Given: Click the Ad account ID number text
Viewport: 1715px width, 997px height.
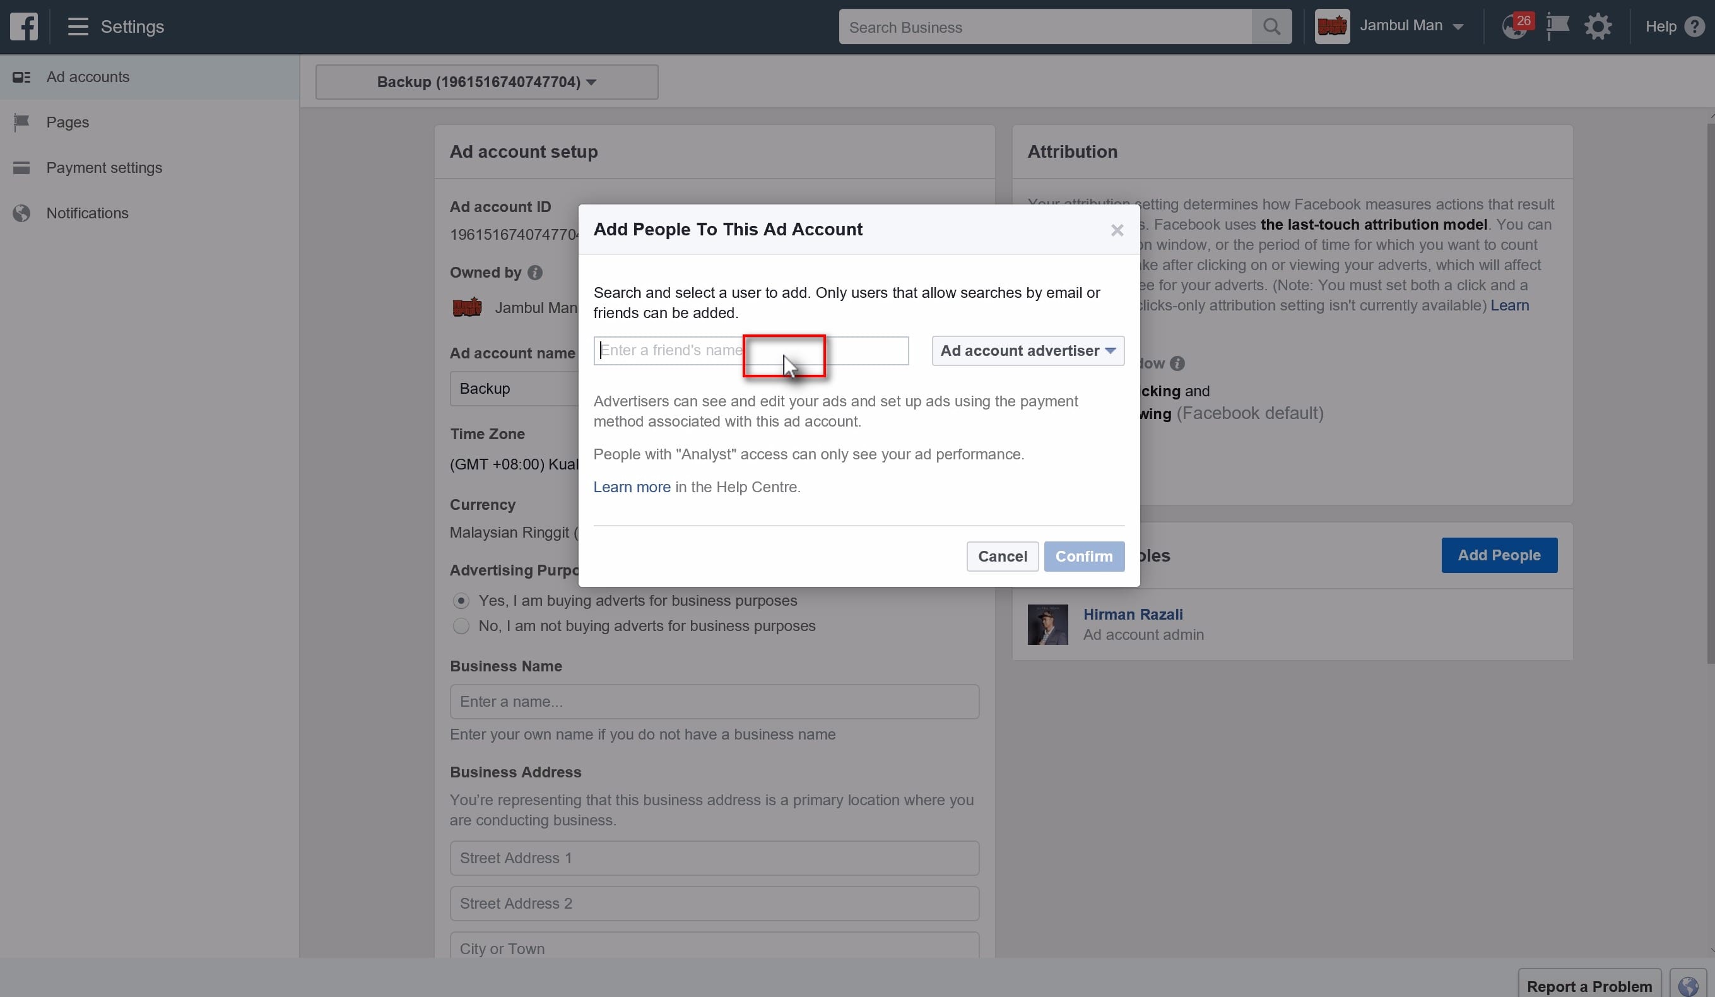Looking at the screenshot, I should 514,235.
